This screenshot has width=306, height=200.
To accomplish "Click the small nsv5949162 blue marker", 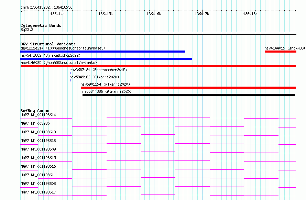I will 70,80.
